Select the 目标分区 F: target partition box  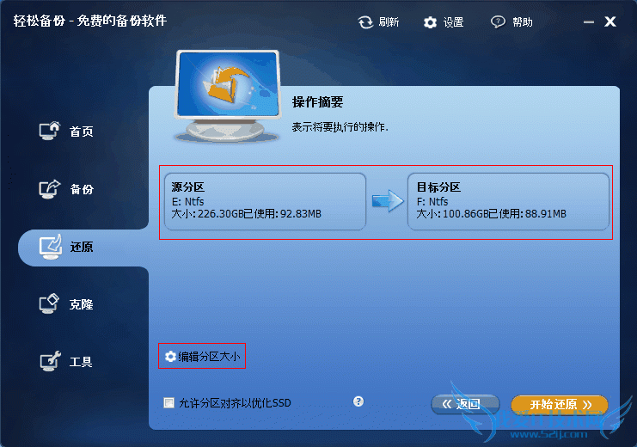pos(508,201)
